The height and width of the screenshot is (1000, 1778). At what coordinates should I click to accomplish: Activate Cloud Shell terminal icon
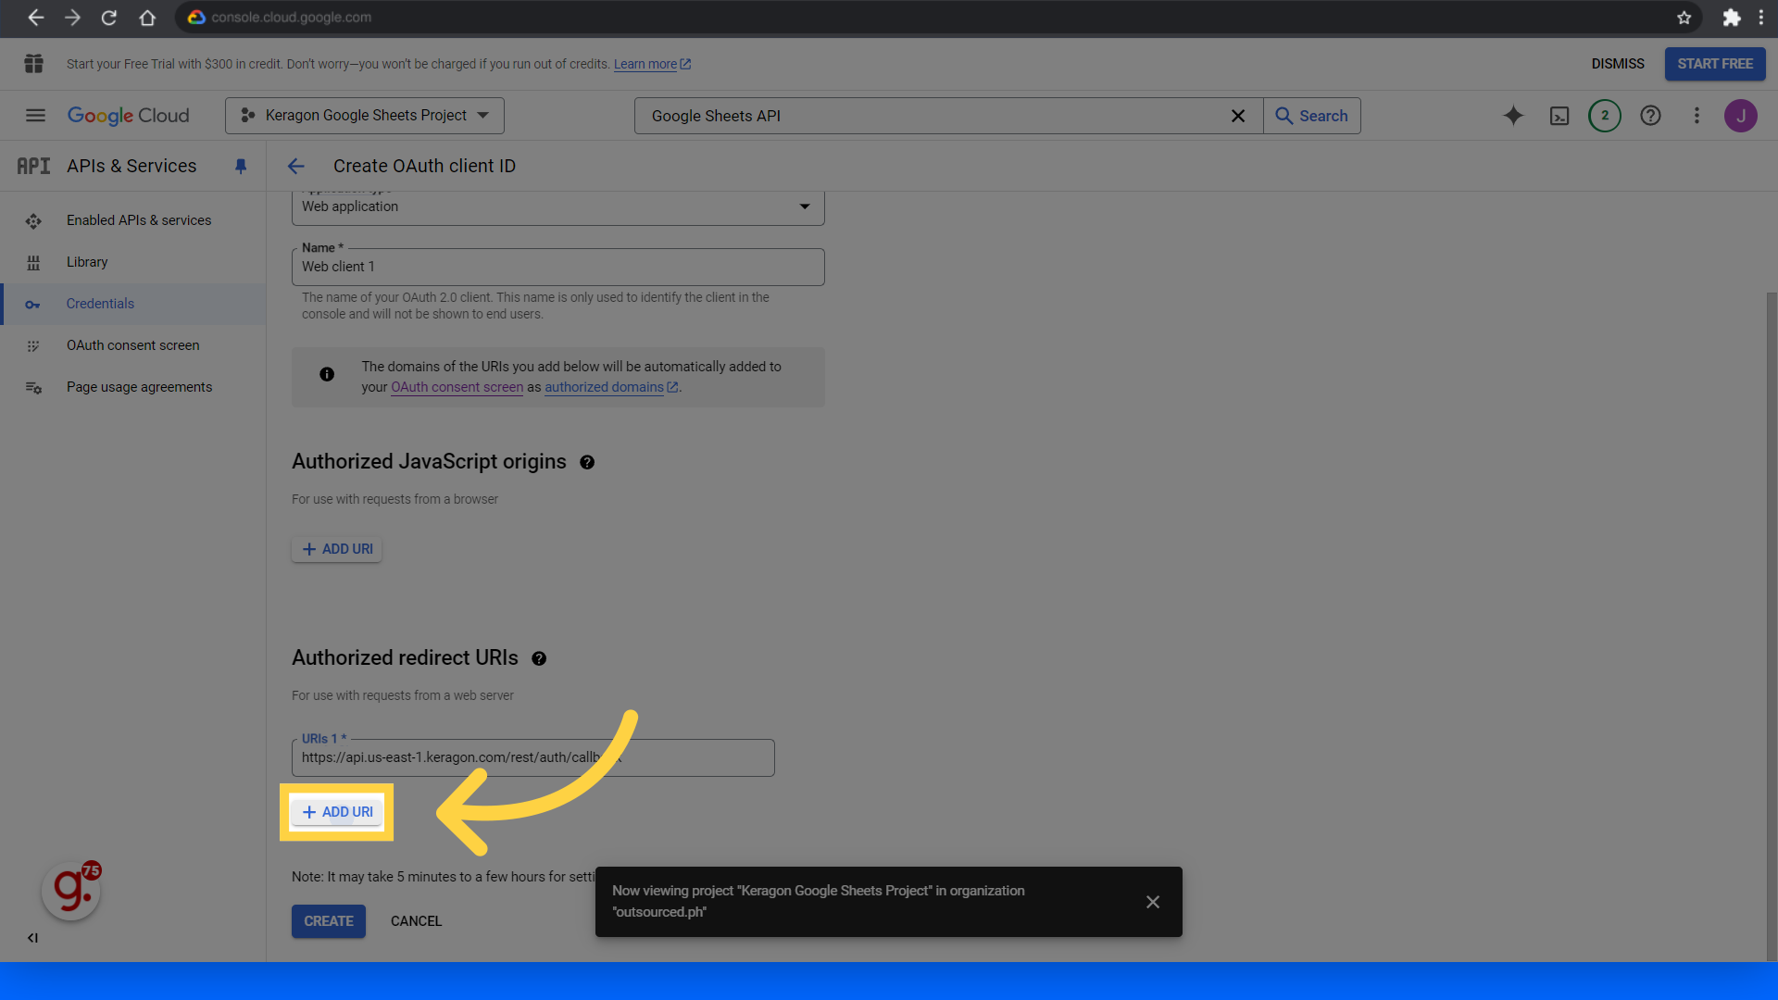click(x=1559, y=116)
